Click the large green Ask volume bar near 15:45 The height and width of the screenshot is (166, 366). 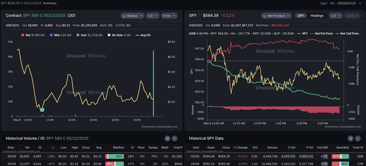point(153,83)
